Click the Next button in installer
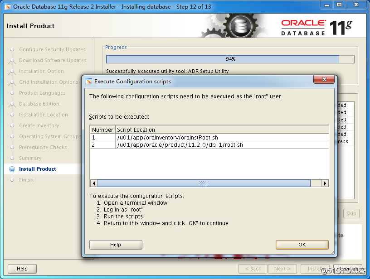Viewport: 370px width, 279px height. pyautogui.click(x=282, y=269)
